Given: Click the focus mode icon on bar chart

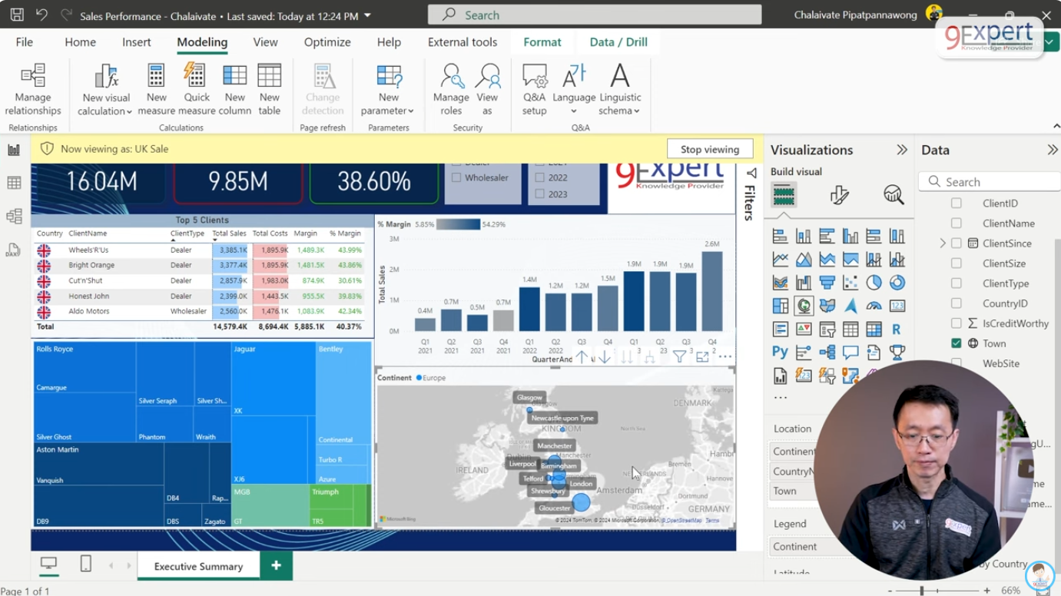Looking at the screenshot, I should [x=702, y=357].
